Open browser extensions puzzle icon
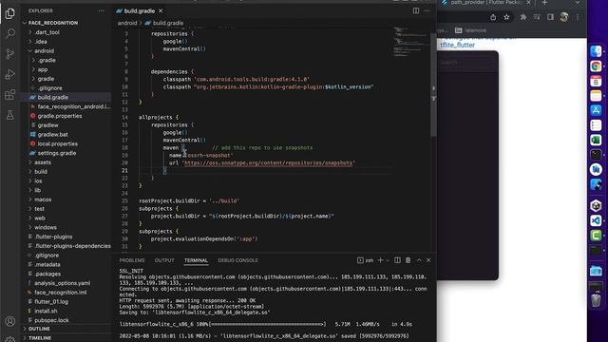The image size is (608, 342). pos(523,17)
